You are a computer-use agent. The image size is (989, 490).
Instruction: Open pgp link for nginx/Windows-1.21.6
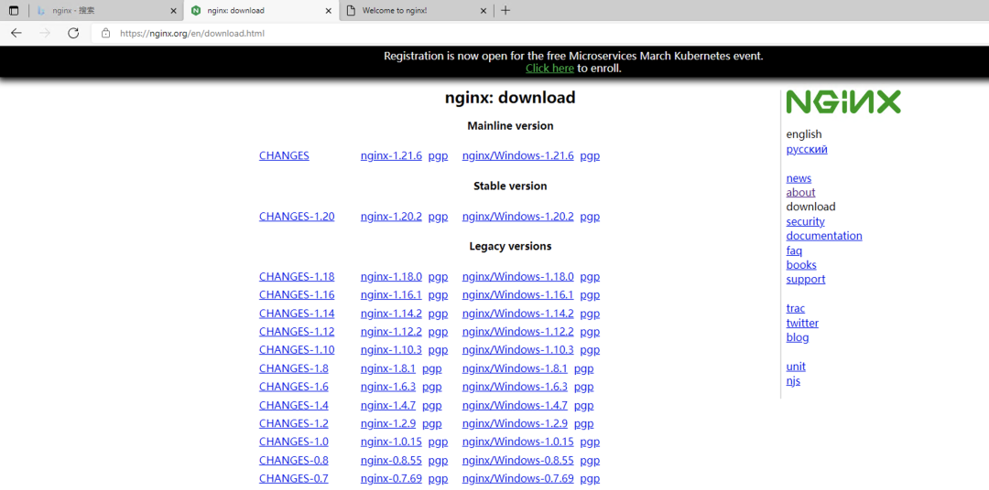(590, 156)
